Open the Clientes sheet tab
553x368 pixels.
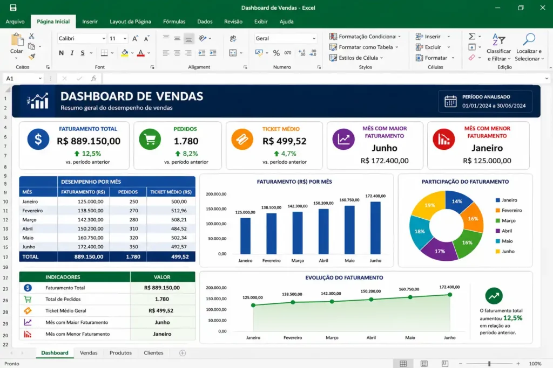[x=154, y=352]
